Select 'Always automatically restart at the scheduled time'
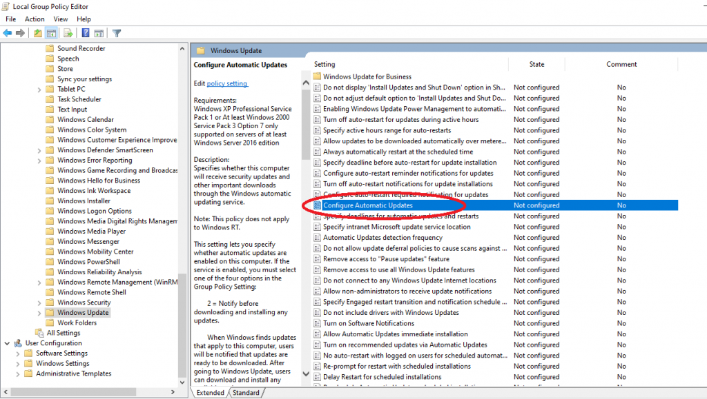The height and width of the screenshot is (399, 707). 398,152
